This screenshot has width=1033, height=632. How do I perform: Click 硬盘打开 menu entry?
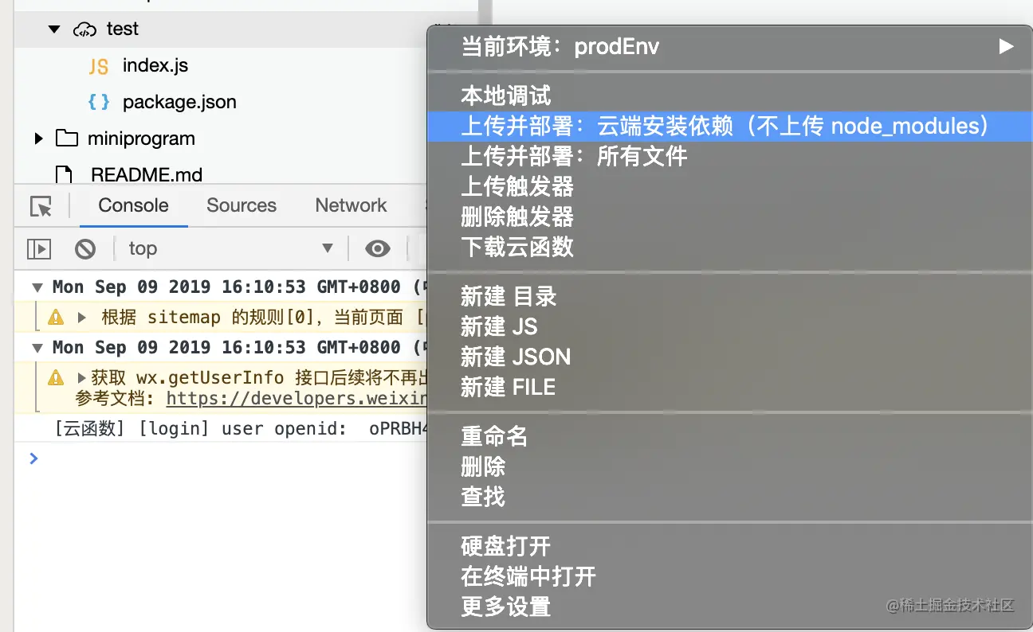505,546
